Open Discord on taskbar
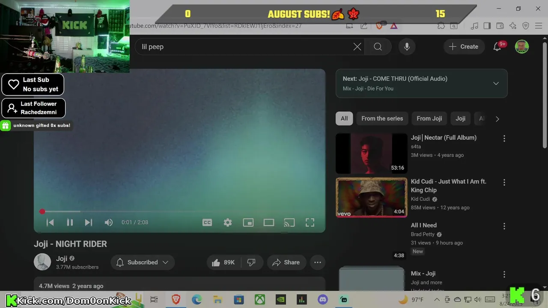Image resolution: width=548 pixels, height=308 pixels. click(x=323, y=299)
